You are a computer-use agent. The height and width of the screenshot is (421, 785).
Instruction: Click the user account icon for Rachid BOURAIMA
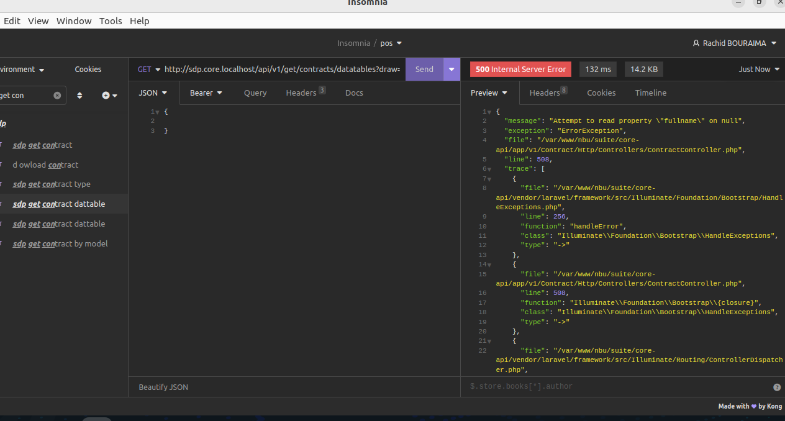(x=696, y=43)
